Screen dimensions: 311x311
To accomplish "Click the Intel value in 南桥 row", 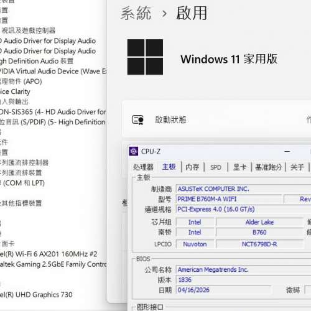I will (195, 232).
